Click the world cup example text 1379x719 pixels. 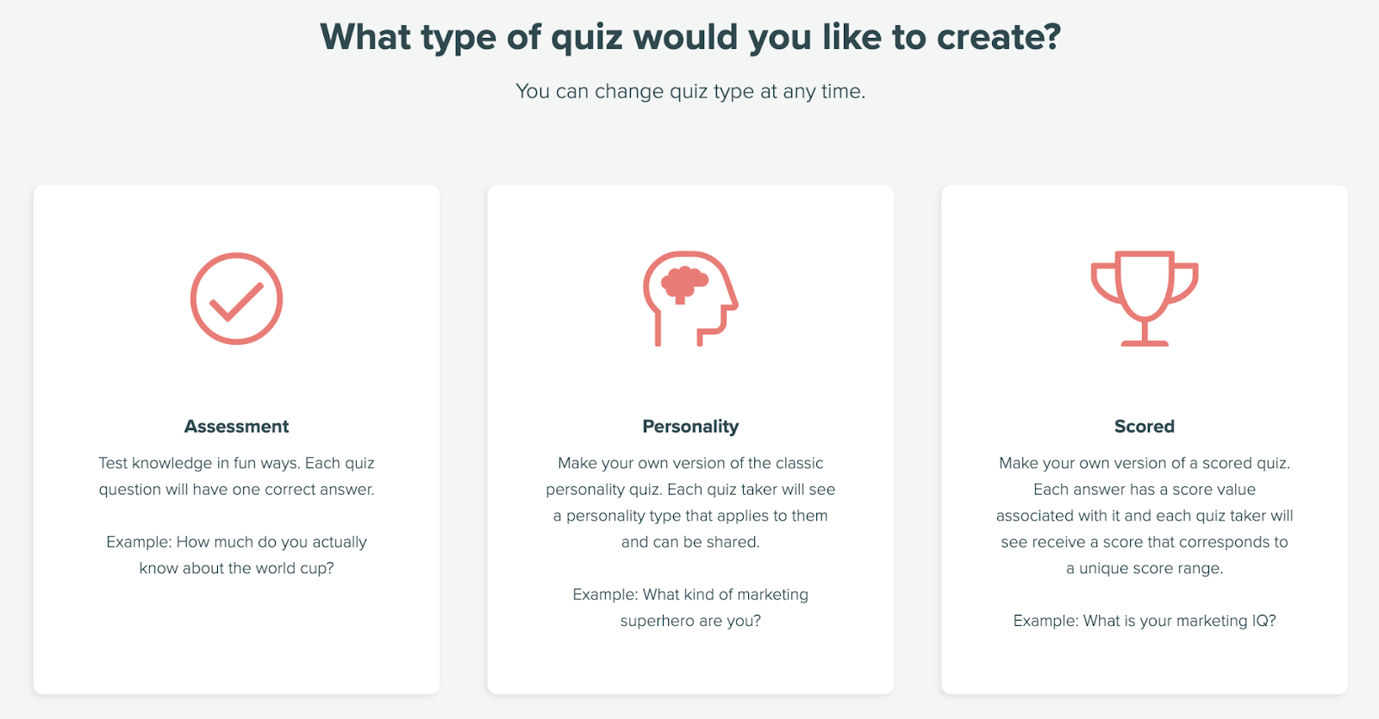pos(236,554)
